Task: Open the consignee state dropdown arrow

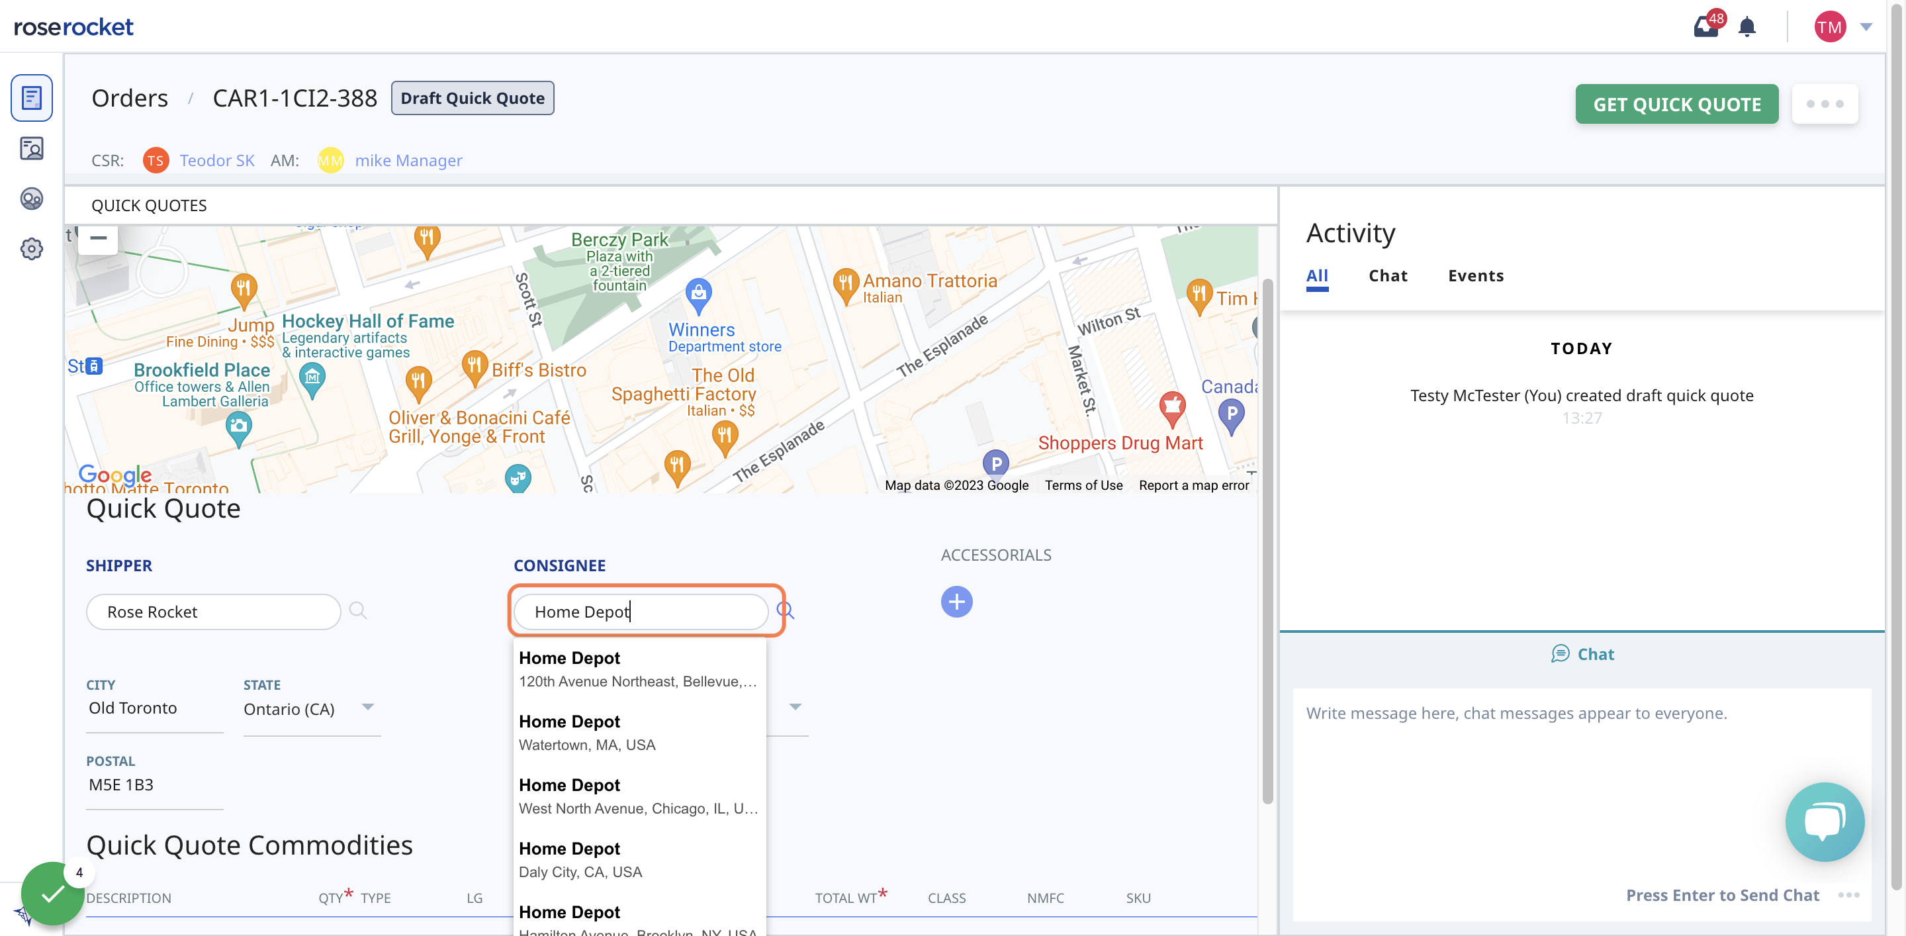Action: point(795,706)
